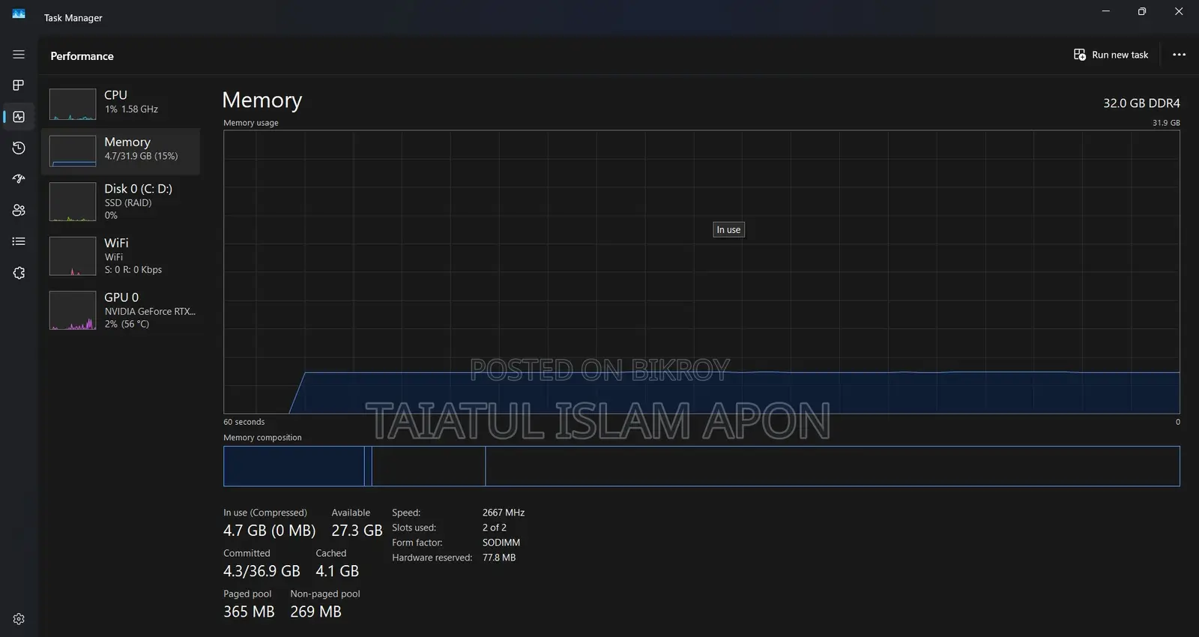Select the GPU 0 NVIDIA item
The height and width of the screenshot is (637, 1199).
click(x=121, y=310)
